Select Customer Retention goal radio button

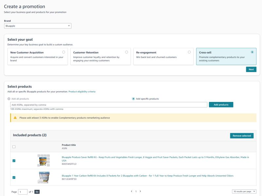point(126,52)
